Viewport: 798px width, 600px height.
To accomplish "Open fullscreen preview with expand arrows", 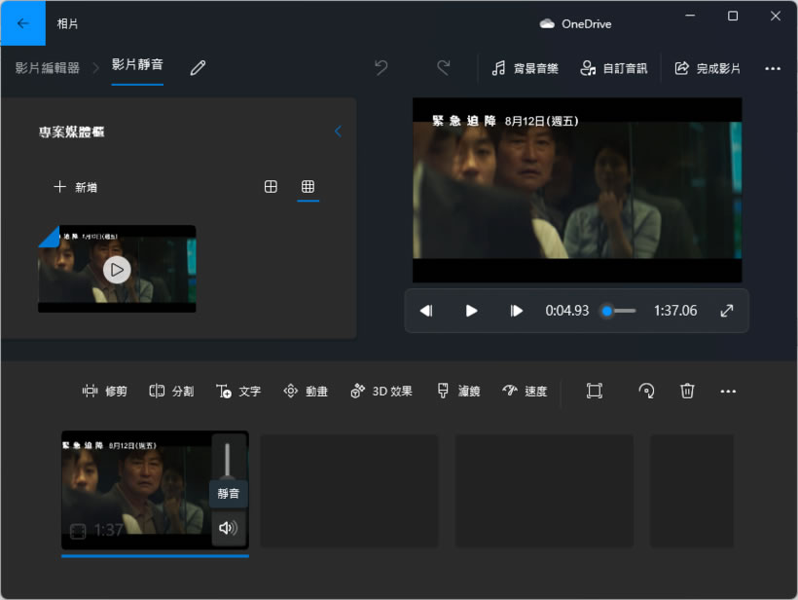I will (x=727, y=311).
